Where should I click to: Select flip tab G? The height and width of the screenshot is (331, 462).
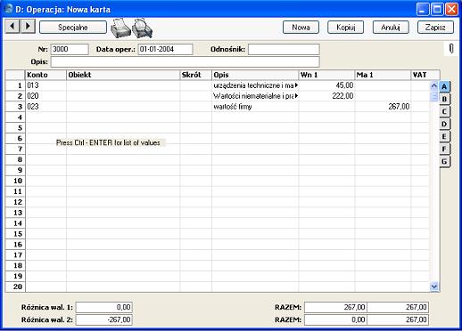(x=444, y=162)
